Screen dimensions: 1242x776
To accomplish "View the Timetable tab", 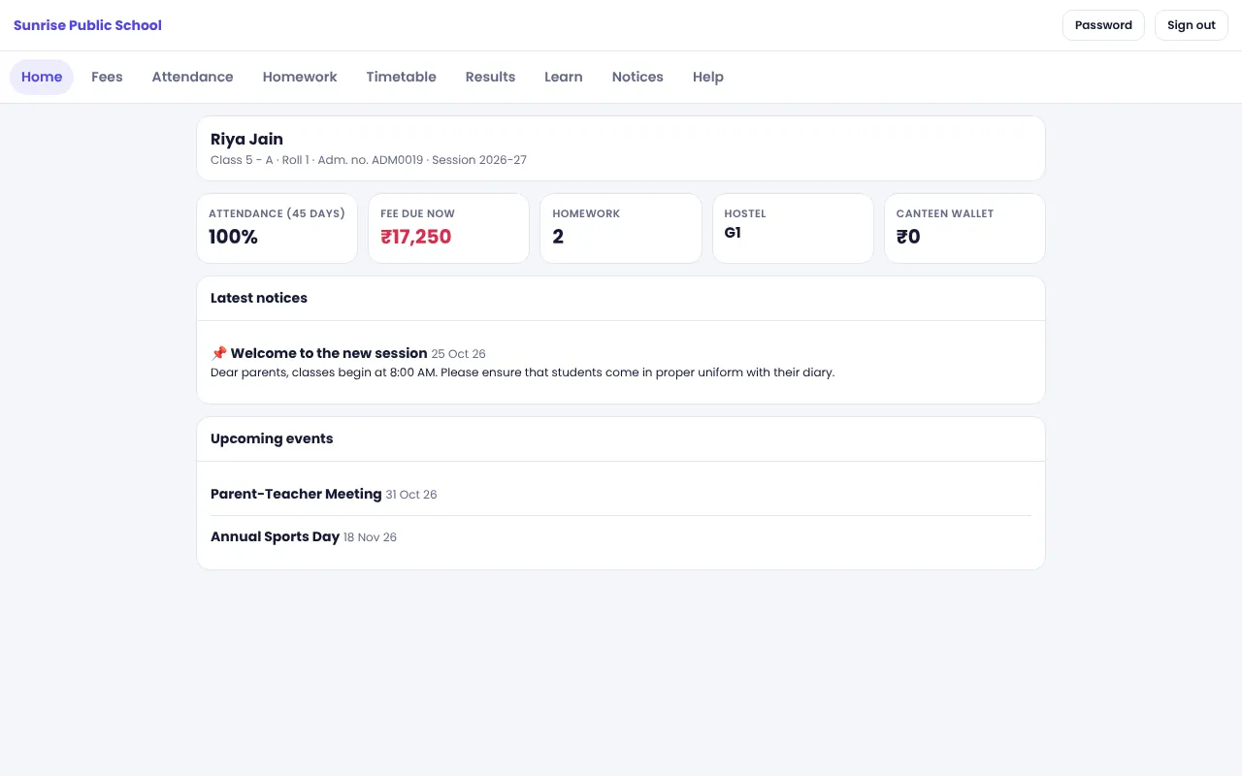I will point(401,77).
